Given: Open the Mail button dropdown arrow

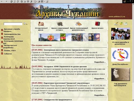Looking at the screenshot, I should (37, 1).
